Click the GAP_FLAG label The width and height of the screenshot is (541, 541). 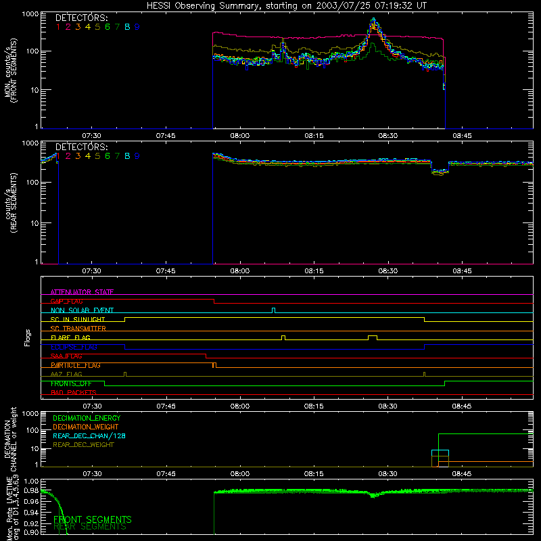[66, 301]
